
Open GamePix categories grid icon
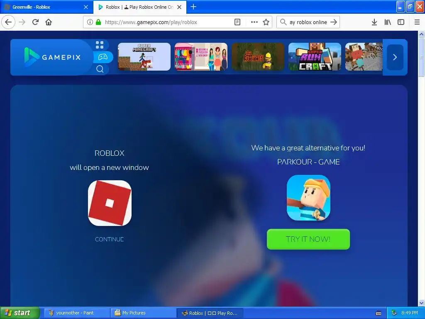100,45
